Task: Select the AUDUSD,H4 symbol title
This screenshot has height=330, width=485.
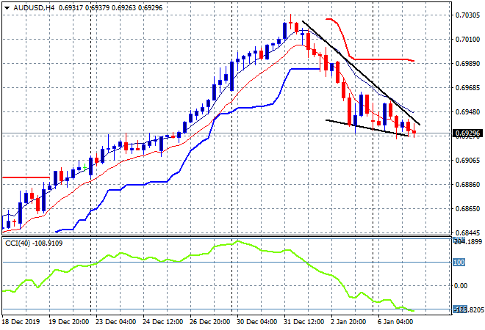Action: pos(34,8)
